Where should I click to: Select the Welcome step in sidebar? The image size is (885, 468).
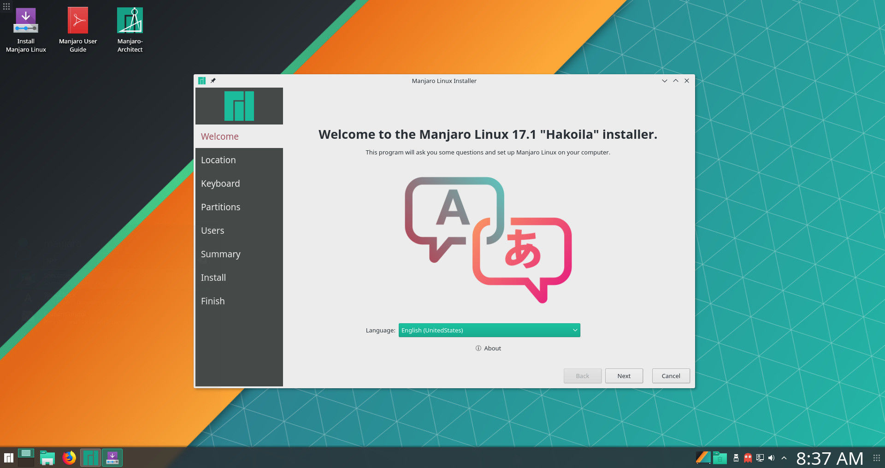point(239,136)
